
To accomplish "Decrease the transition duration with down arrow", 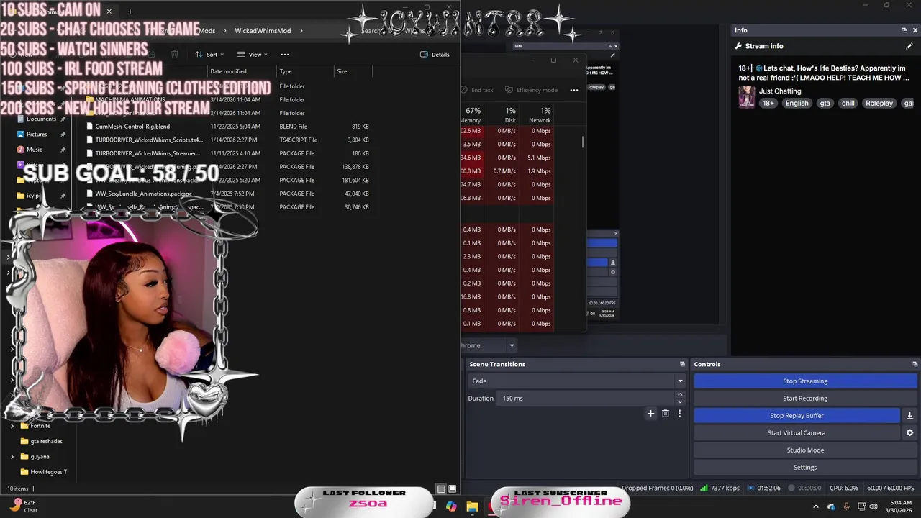I will point(680,401).
